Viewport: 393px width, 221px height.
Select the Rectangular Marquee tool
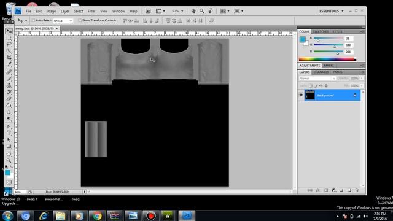click(x=9, y=38)
